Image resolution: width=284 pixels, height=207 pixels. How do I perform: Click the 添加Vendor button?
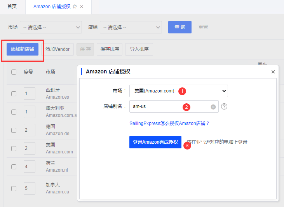[57, 49]
